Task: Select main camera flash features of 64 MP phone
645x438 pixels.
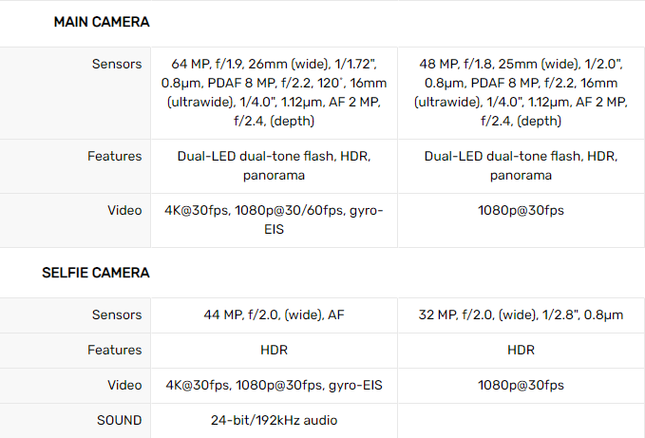Action: (274, 165)
